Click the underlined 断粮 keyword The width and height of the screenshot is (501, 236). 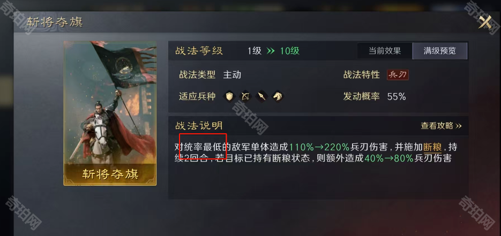point(432,147)
